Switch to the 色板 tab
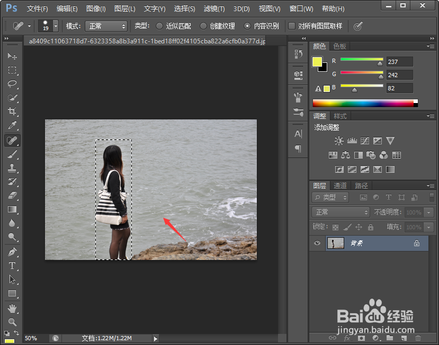This screenshot has height=345, width=439. (x=339, y=46)
